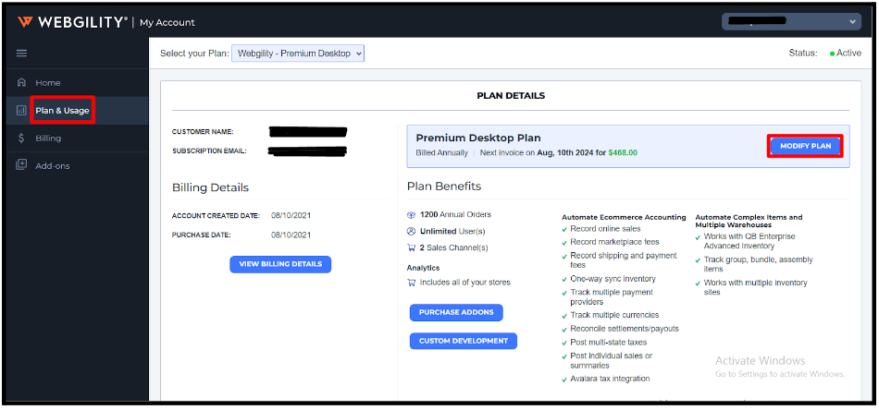Click the Purchase Addons button
879x410 pixels.
456,313
